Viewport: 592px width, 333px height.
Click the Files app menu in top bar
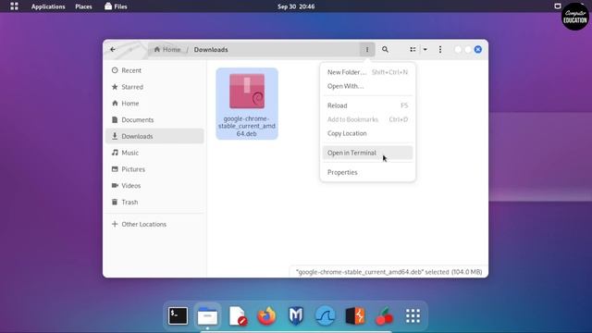[116, 6]
